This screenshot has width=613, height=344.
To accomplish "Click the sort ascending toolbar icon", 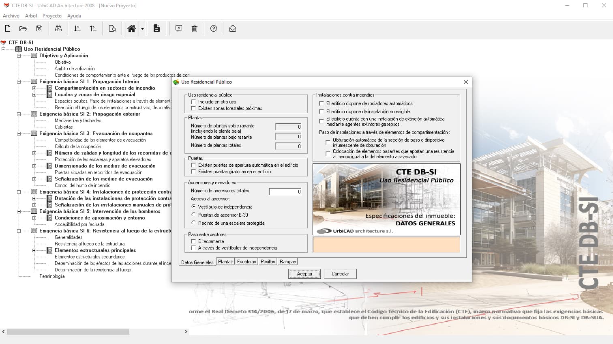I will tap(93, 28).
